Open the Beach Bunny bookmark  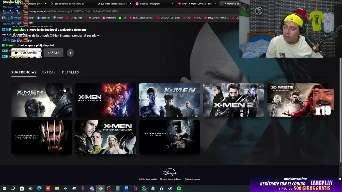(x=141, y=18)
